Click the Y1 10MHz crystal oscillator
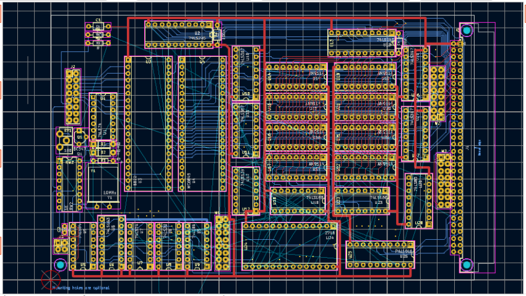Screen dimensions: 526x296 (103, 184)
